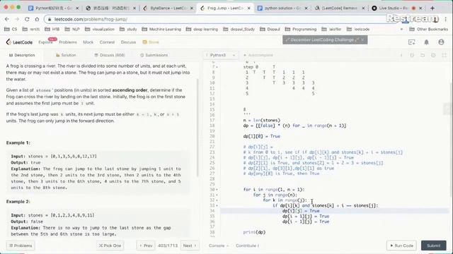The image size is (453, 254).
Task: Open the Python3 language dropdown
Action: click(x=221, y=55)
